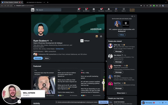168x105 pixels.
Task: Click the browser back arrow
Action: (2, 6)
